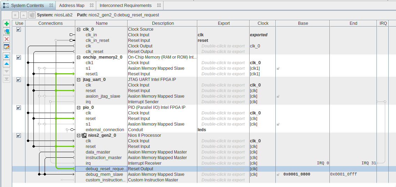Collapse the clk_0 component tree
396x187 pixels.
[x=78, y=29]
